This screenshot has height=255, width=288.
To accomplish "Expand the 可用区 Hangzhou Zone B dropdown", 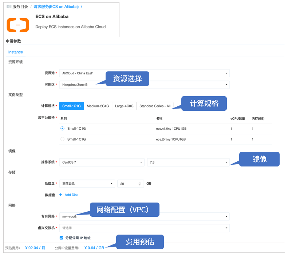I will 144,85.
